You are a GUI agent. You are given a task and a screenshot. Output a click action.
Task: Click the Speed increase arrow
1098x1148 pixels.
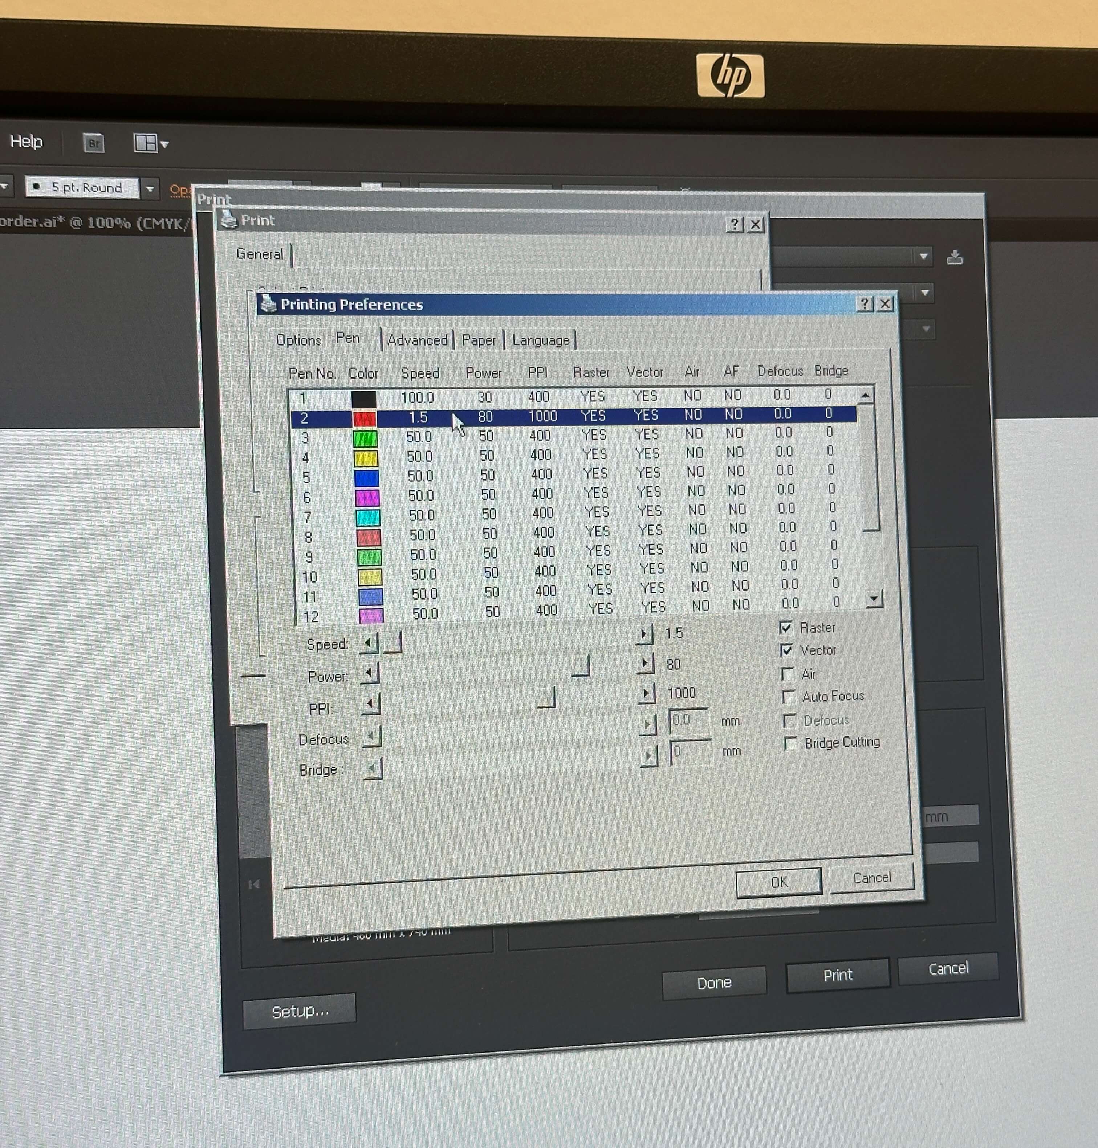pos(644,634)
